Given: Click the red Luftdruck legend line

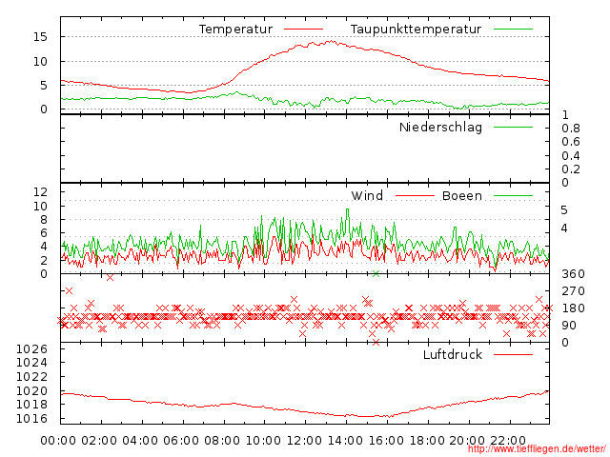Looking at the screenshot, I should click(x=513, y=354).
